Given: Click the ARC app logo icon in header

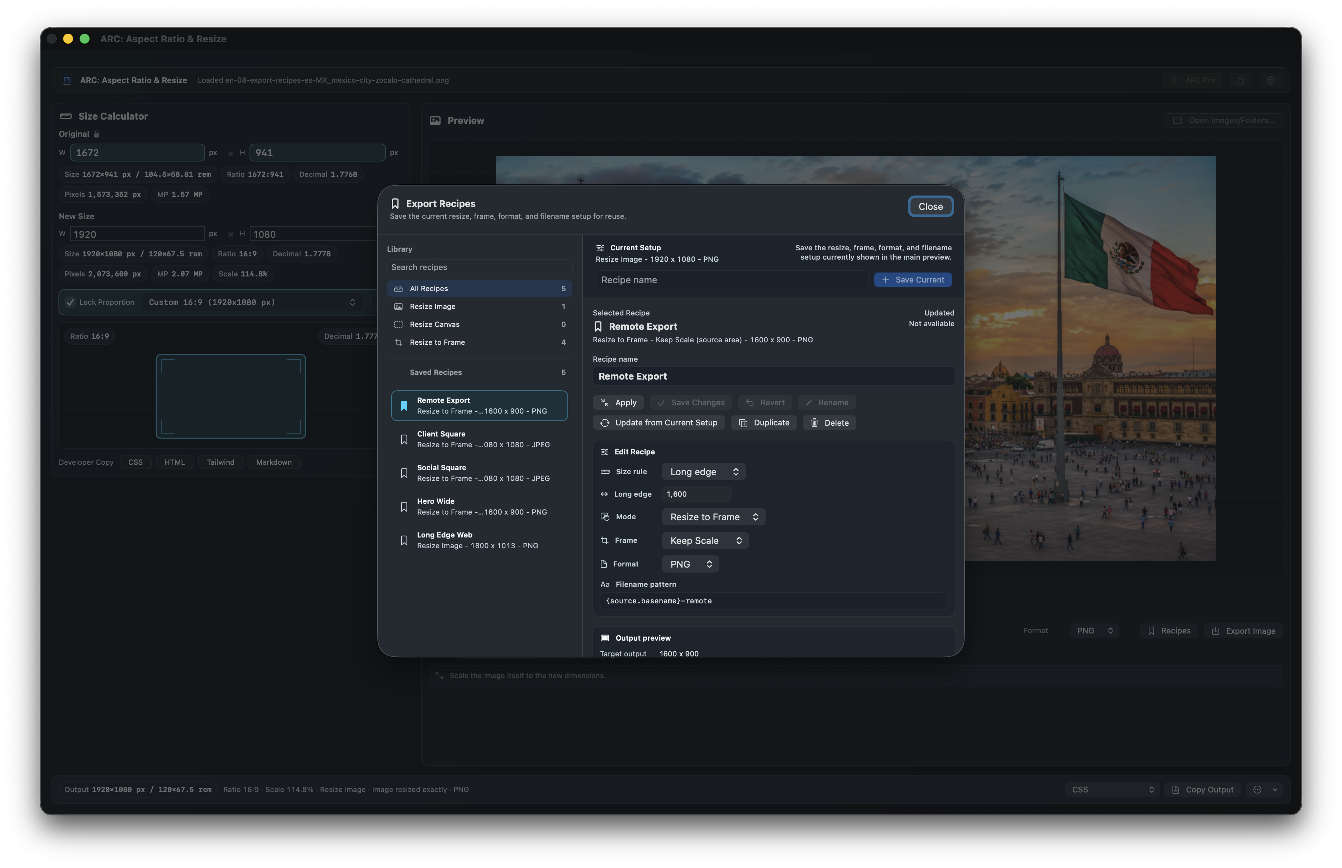Looking at the screenshot, I should pyautogui.click(x=67, y=80).
